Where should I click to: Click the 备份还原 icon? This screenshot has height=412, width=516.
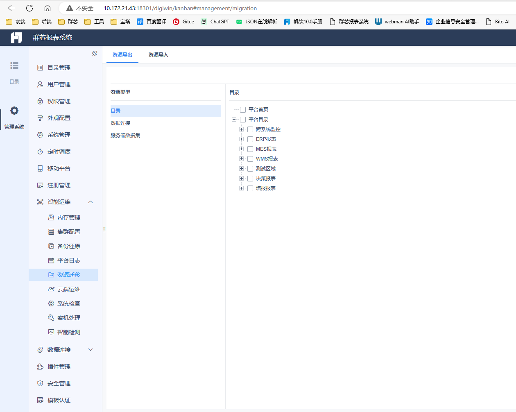(51, 246)
